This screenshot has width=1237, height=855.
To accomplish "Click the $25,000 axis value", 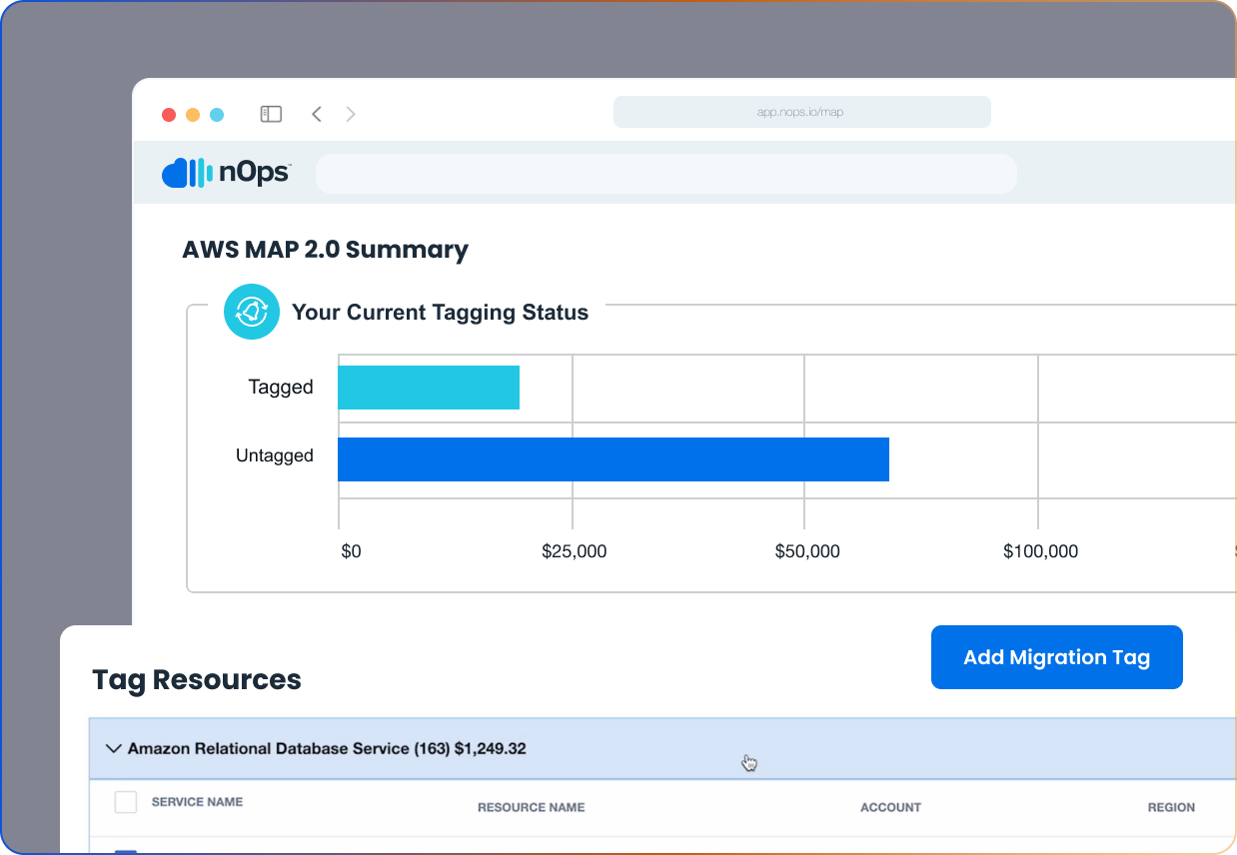I will pyautogui.click(x=575, y=551).
